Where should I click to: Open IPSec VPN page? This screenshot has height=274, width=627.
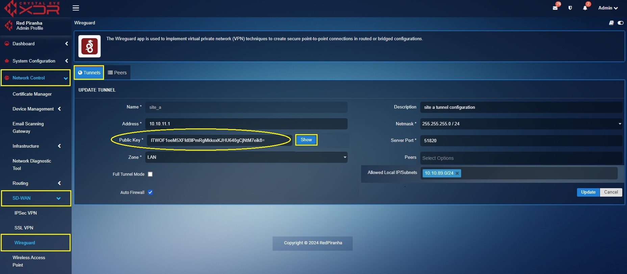pos(26,213)
